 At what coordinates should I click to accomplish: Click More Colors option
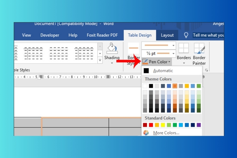click(172, 133)
